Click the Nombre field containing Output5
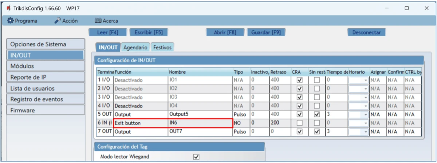 pos(200,115)
